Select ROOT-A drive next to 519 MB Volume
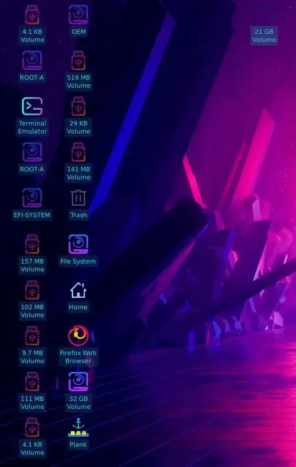Image resolution: width=296 pixels, height=467 pixels. 32,61
